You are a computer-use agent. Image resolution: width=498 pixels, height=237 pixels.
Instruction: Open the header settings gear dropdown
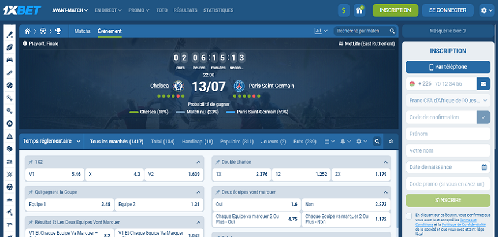pos(486,10)
